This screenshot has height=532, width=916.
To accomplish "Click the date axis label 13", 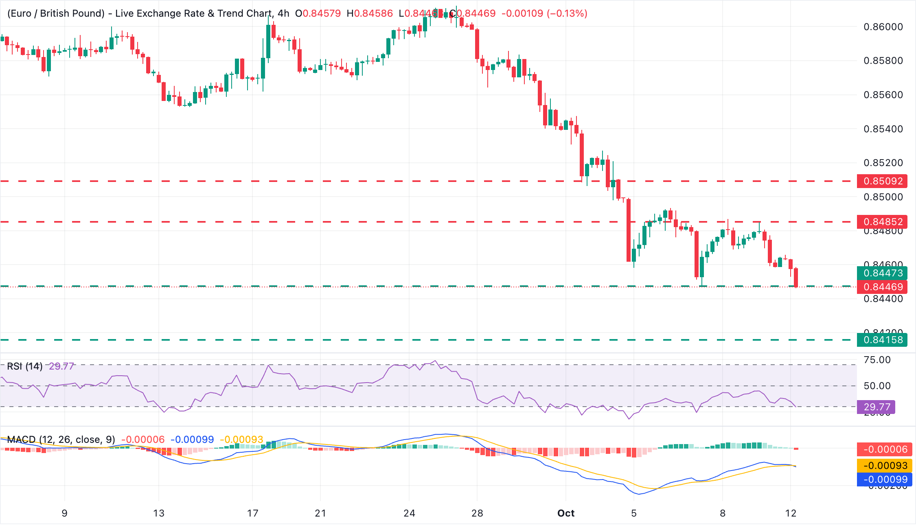I will click(x=159, y=513).
